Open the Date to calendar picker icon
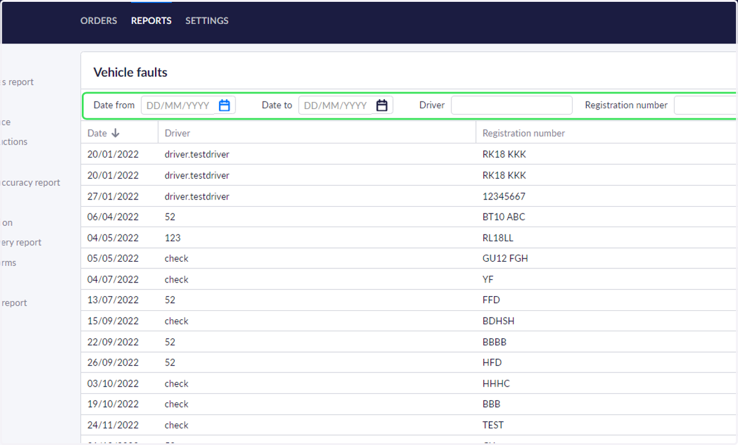Screen dimensions: 738x445 [382, 105]
